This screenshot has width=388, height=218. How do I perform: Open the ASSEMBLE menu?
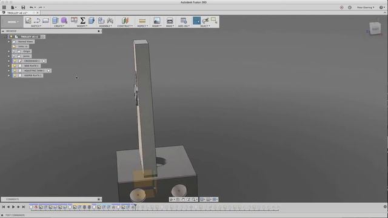pyautogui.click(x=105, y=26)
